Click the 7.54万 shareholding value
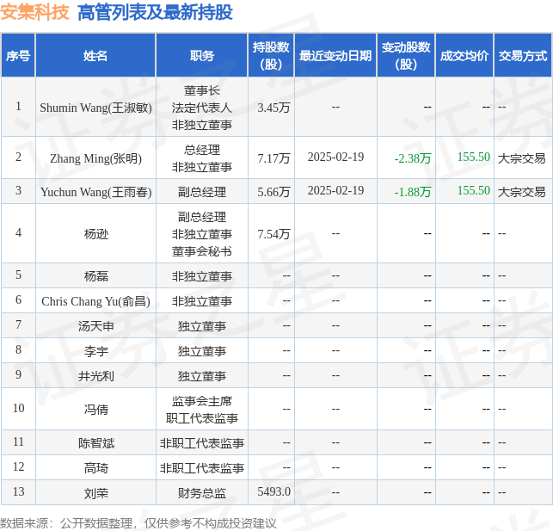Image resolution: width=553 pixels, height=531 pixels. tap(273, 234)
